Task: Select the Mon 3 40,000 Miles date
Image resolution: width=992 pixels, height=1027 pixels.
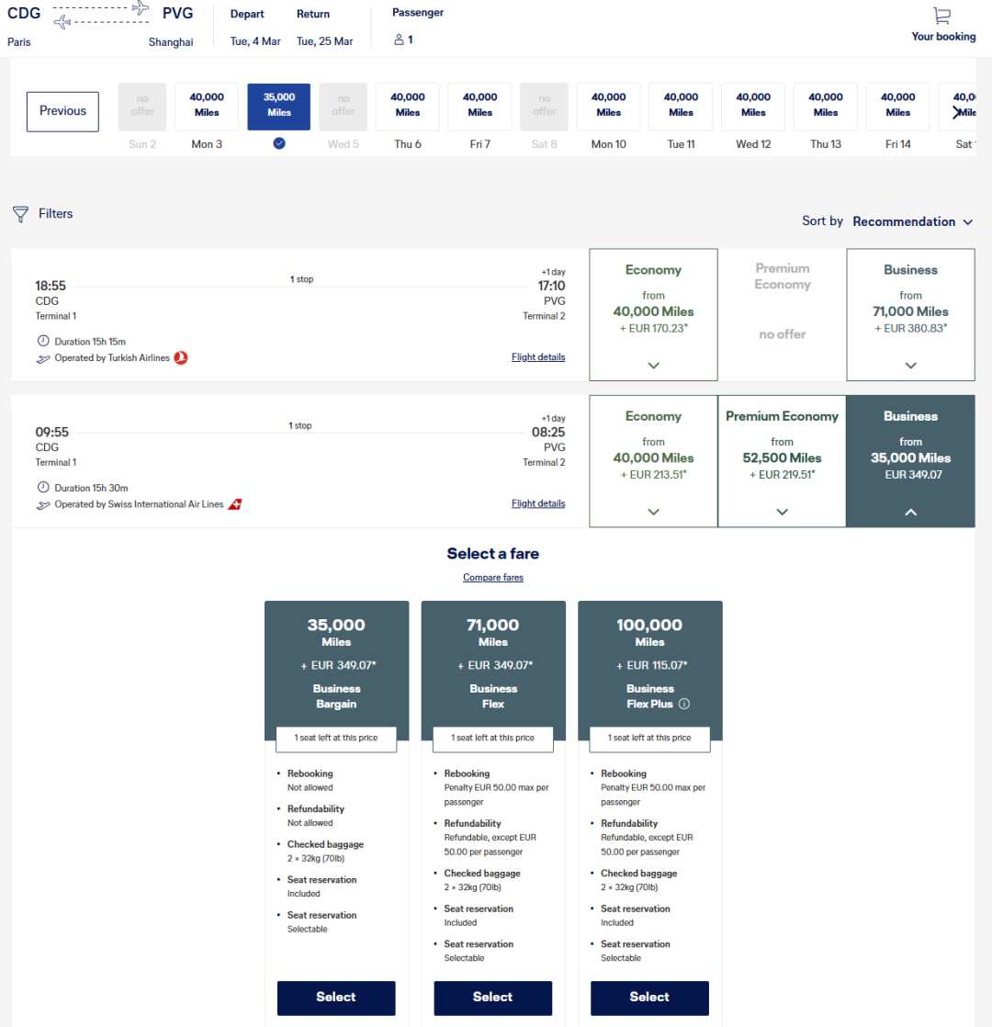Action: point(207,107)
